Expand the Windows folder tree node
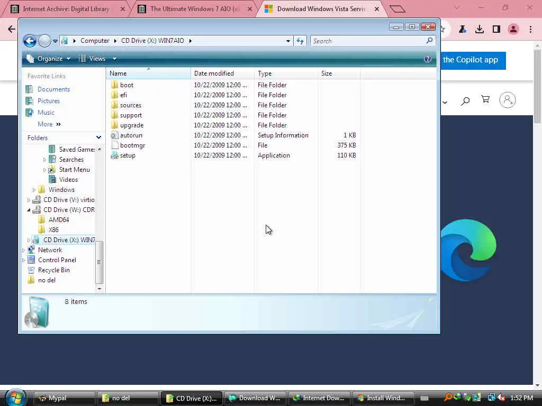The width and height of the screenshot is (542, 406). click(x=34, y=190)
